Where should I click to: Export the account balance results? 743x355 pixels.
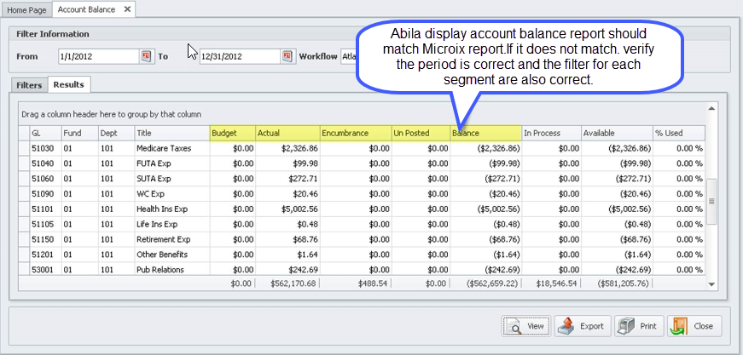tap(582, 326)
